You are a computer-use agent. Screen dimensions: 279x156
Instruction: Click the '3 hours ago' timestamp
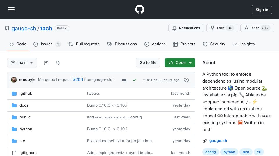click(x=170, y=80)
